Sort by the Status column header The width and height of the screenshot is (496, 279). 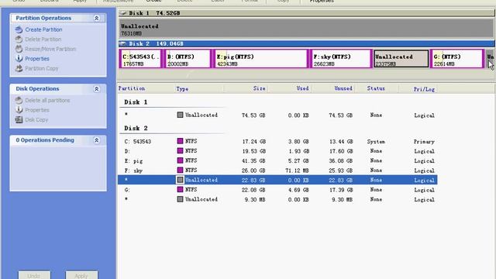[376, 88]
